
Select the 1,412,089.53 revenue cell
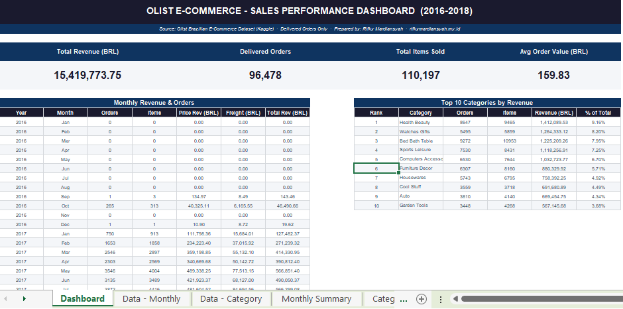coord(554,122)
